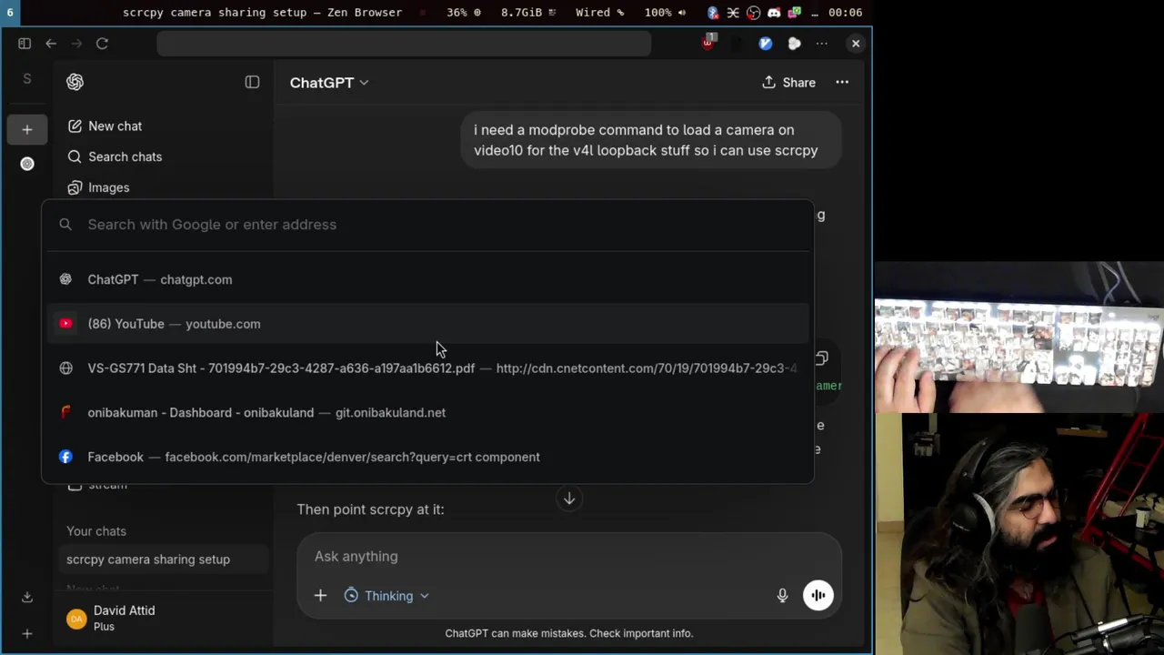Click the 'Then point scrcpy at it:' text
Image resolution: width=1164 pixels, height=655 pixels.
[x=370, y=509]
